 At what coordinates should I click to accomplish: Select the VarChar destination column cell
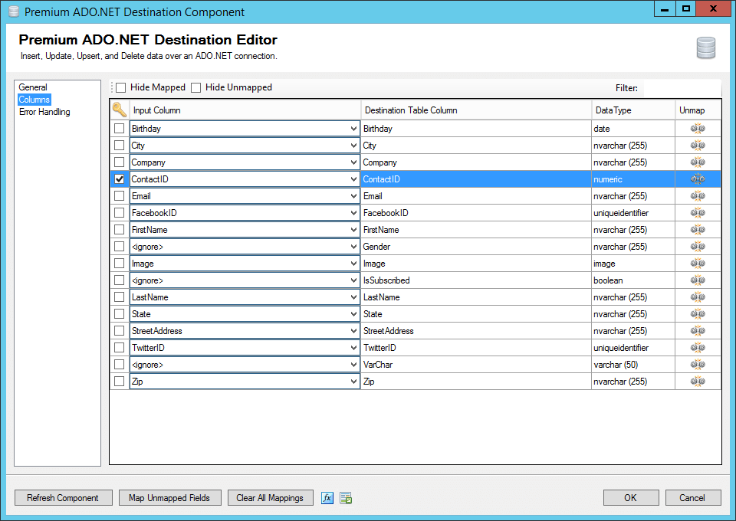pos(476,365)
